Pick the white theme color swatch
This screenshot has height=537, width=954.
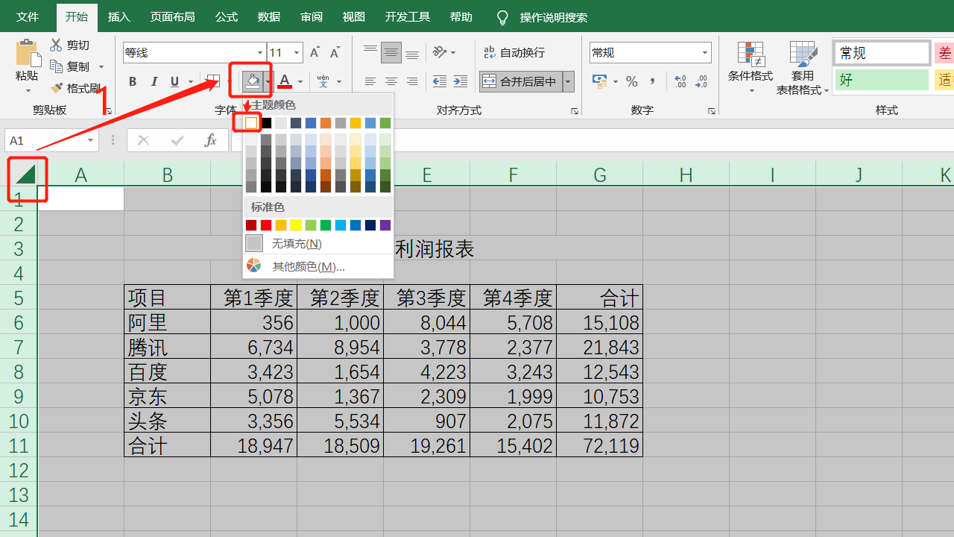click(251, 122)
